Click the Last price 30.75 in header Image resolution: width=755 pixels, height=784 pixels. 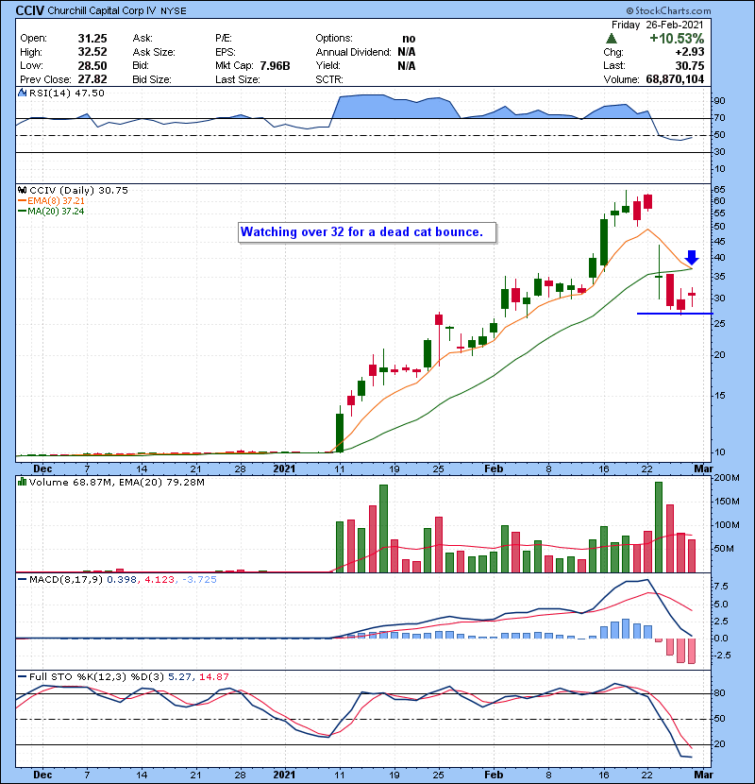click(690, 65)
